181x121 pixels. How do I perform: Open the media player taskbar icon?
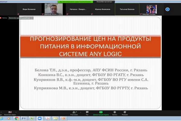(8, 118)
